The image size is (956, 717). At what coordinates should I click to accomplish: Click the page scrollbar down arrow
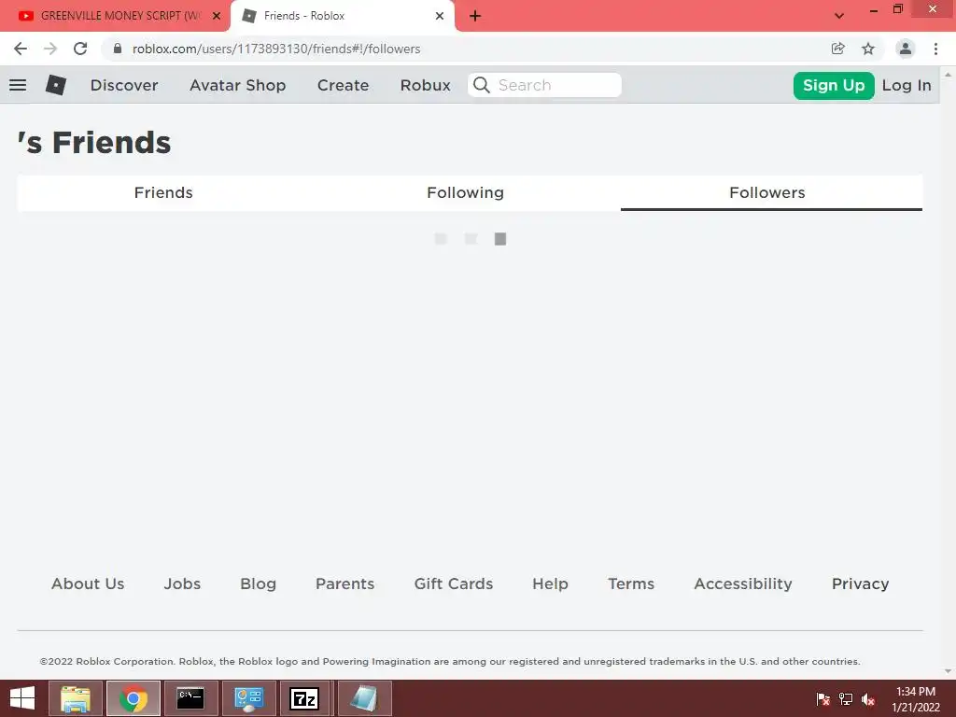948,671
